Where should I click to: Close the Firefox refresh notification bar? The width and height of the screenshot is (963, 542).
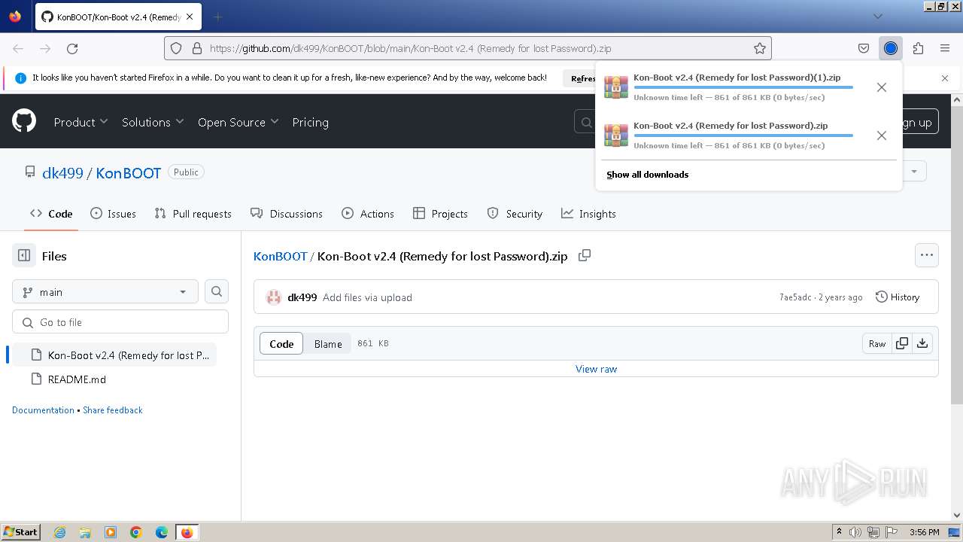pyautogui.click(x=945, y=78)
